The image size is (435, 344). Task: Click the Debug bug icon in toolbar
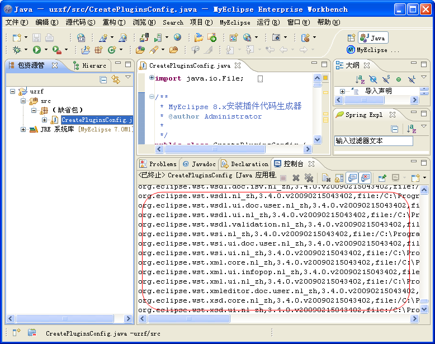point(17,50)
